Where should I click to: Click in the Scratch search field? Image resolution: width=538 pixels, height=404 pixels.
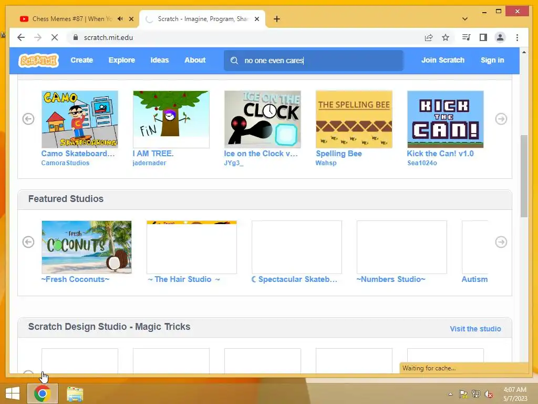pyautogui.click(x=313, y=60)
